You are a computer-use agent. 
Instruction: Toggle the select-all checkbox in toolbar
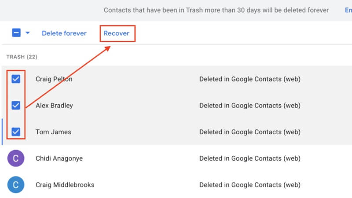[x=16, y=33]
